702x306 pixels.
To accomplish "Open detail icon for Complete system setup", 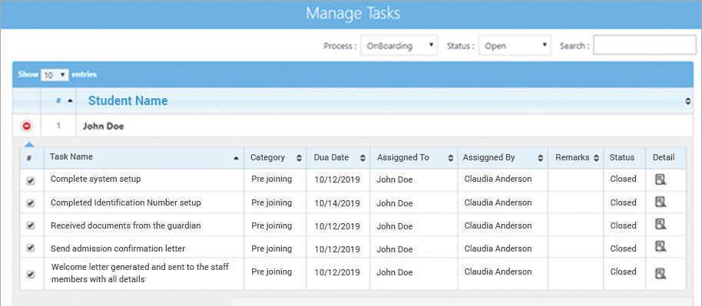I will pos(661,179).
